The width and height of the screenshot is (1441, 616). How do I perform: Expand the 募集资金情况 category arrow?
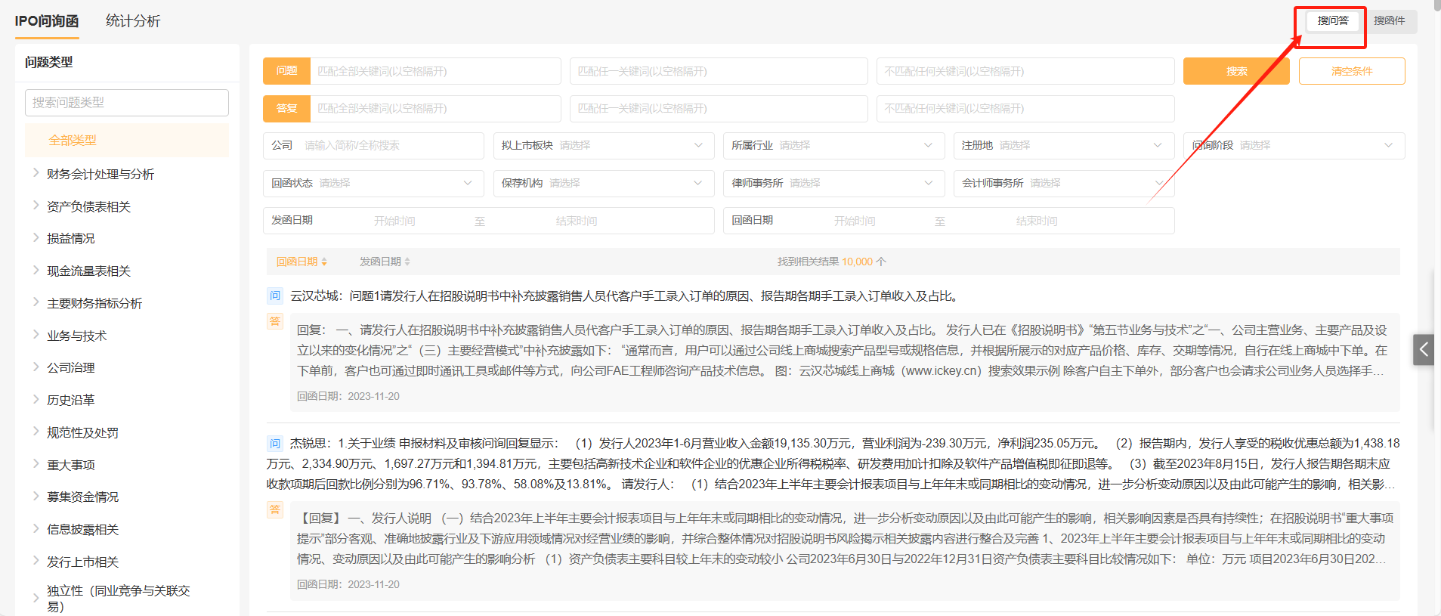click(36, 496)
